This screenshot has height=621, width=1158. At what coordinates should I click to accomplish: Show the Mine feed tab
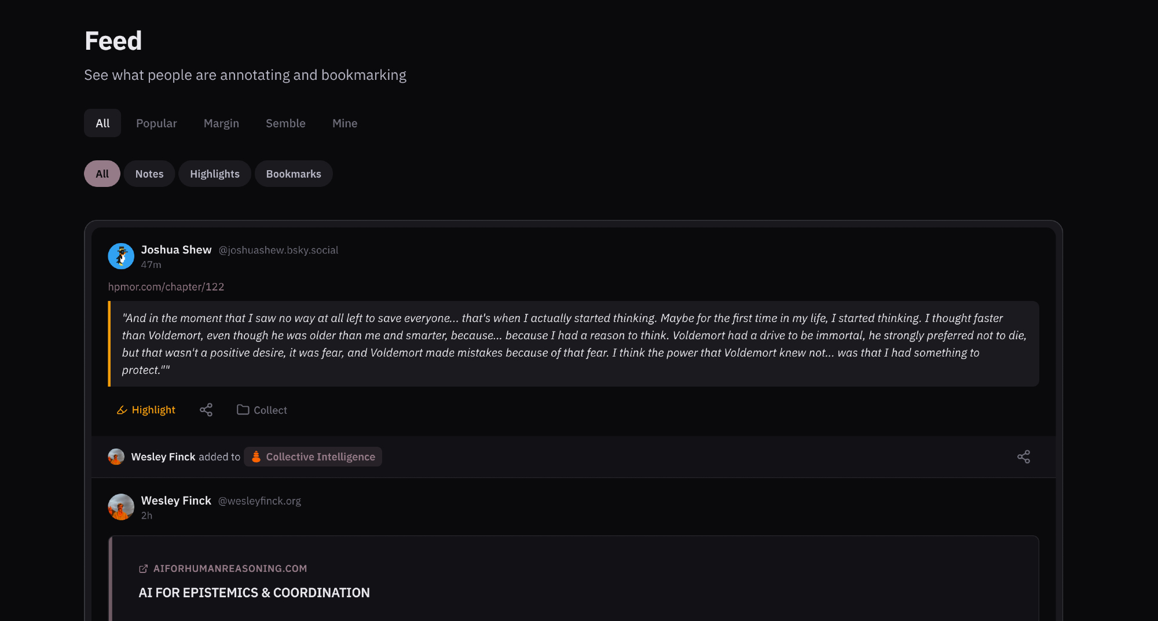point(345,123)
